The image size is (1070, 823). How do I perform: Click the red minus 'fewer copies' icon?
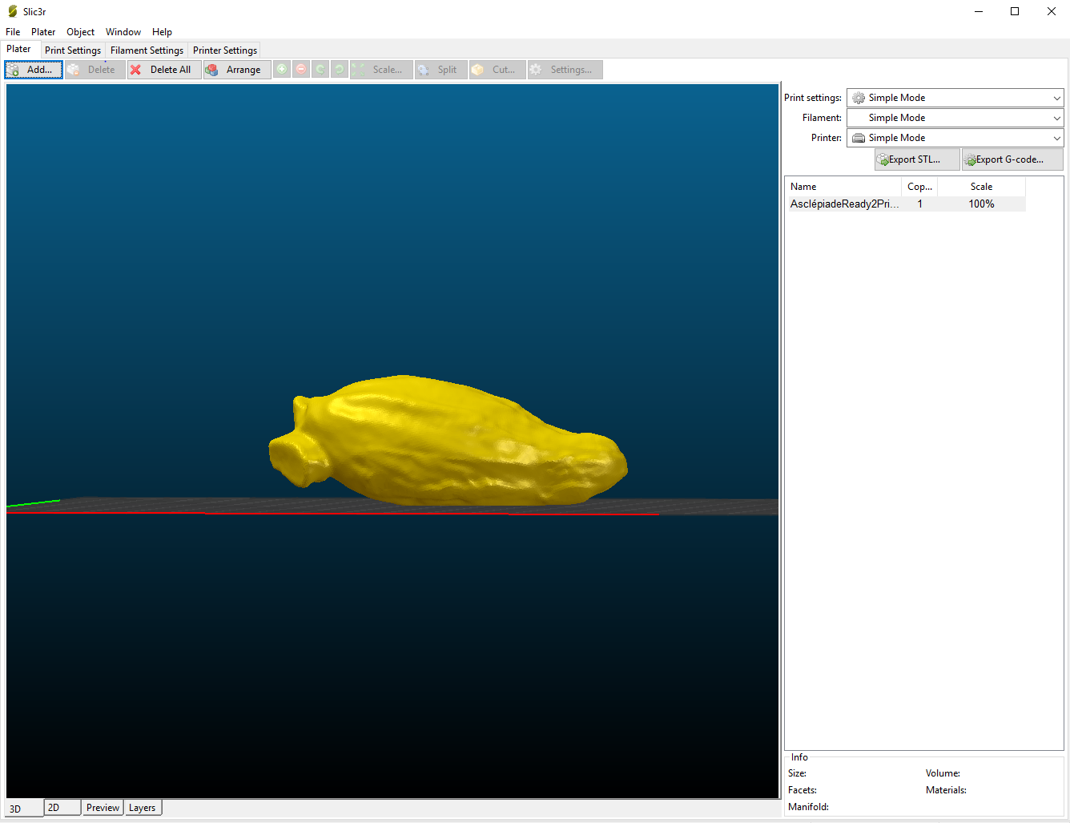tap(301, 70)
